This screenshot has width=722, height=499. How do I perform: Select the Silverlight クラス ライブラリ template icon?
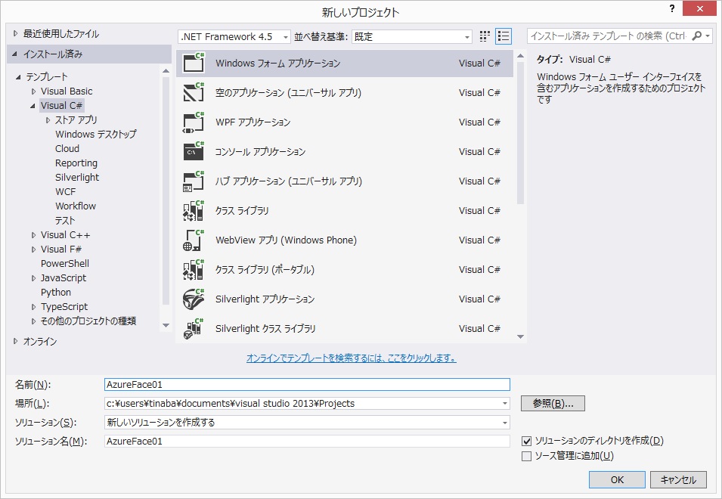[194, 328]
